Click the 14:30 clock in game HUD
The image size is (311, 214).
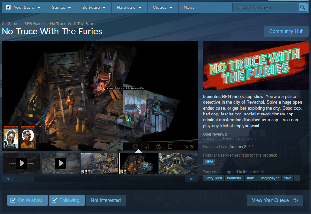189,147
